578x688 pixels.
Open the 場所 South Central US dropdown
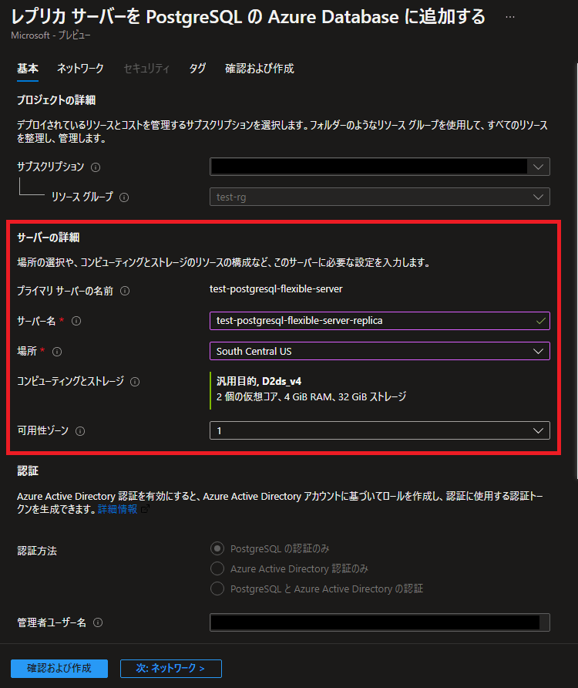tap(380, 351)
